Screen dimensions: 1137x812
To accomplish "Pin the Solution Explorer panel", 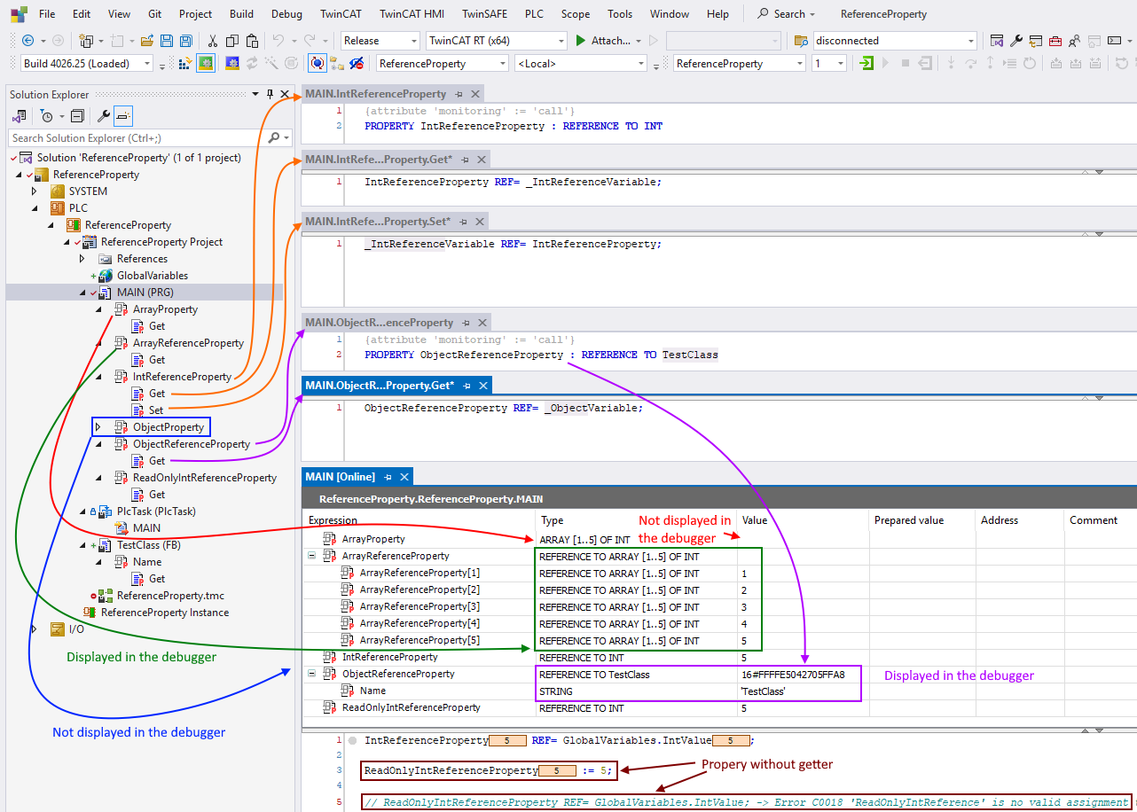I will tap(271, 94).
